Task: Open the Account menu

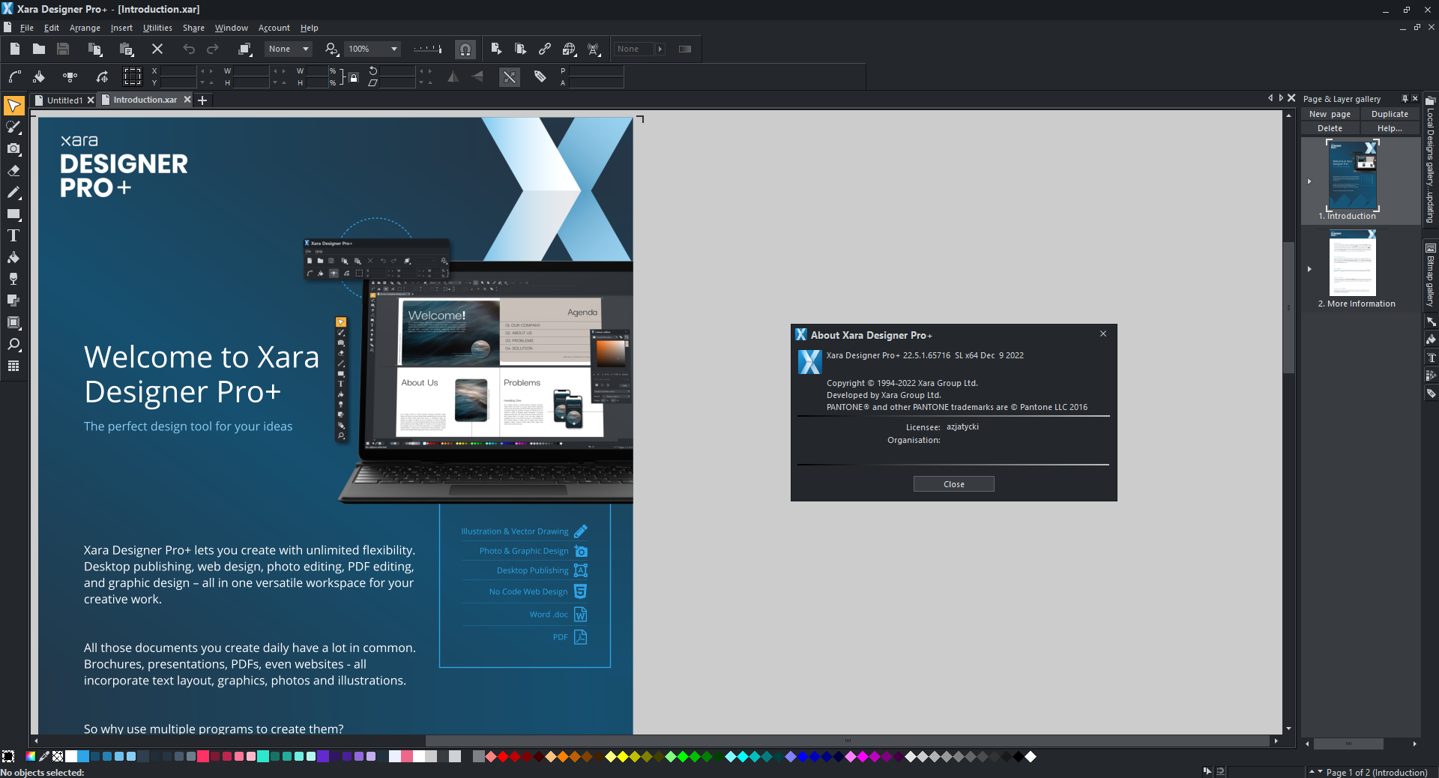Action: point(274,28)
